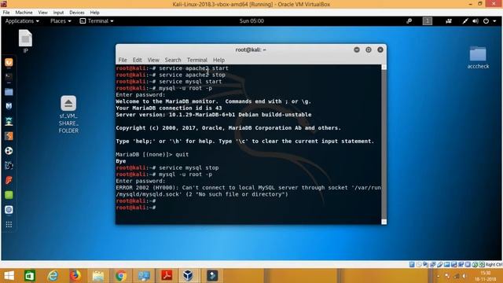Open Firefox from Windows taskbar
The image size is (503, 283).
(x=75, y=276)
